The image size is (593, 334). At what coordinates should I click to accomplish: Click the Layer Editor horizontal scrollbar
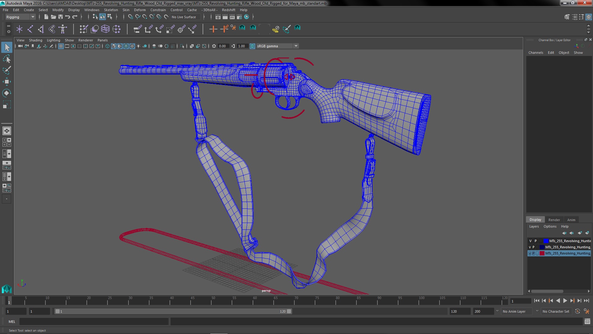pos(547,291)
